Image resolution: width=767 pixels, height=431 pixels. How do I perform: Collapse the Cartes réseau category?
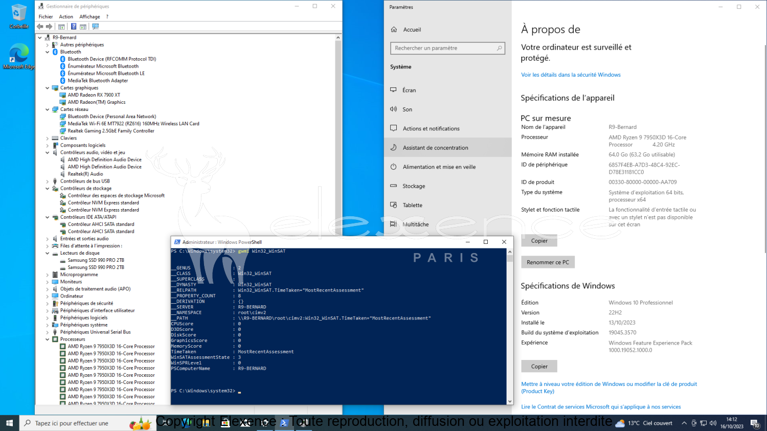pos(48,109)
